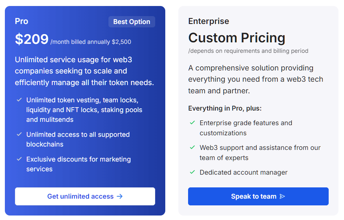Screen dimensions: 344x220
Task: Click the $209 monthly price figure
Action: pyautogui.click(x=31, y=39)
